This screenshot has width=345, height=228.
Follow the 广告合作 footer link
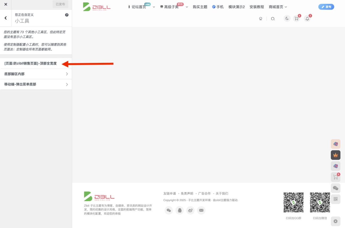point(204,194)
